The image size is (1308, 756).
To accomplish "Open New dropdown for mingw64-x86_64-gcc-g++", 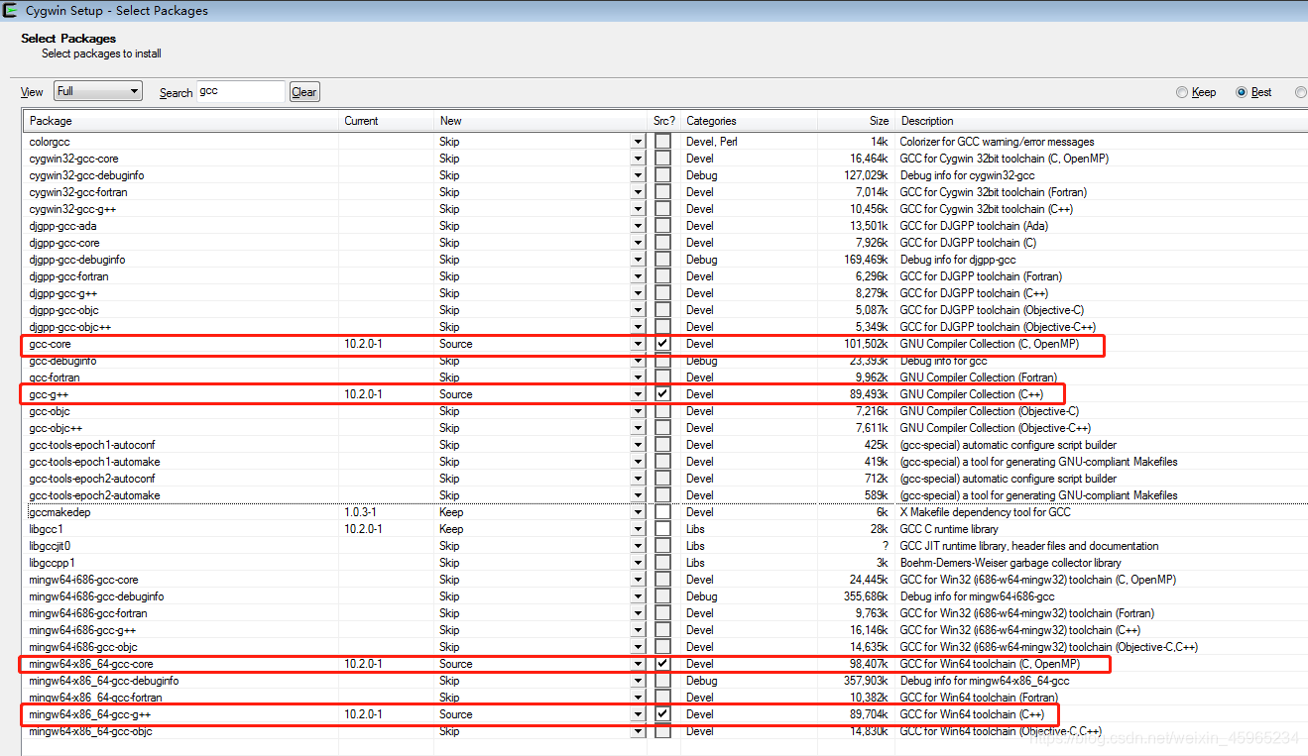I will pos(638,714).
